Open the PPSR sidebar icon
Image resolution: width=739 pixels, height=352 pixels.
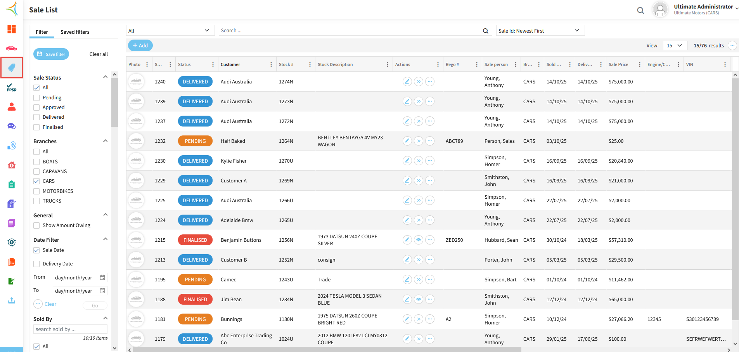pos(12,87)
